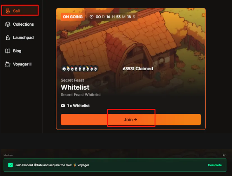
Task: Click the Voyager role emoji icon
Action: coord(75,165)
